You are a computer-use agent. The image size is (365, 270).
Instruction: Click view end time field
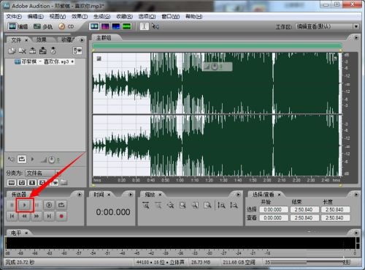coord(304,218)
